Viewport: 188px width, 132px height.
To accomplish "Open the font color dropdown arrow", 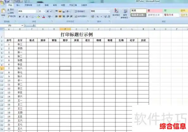I will point(46,17).
